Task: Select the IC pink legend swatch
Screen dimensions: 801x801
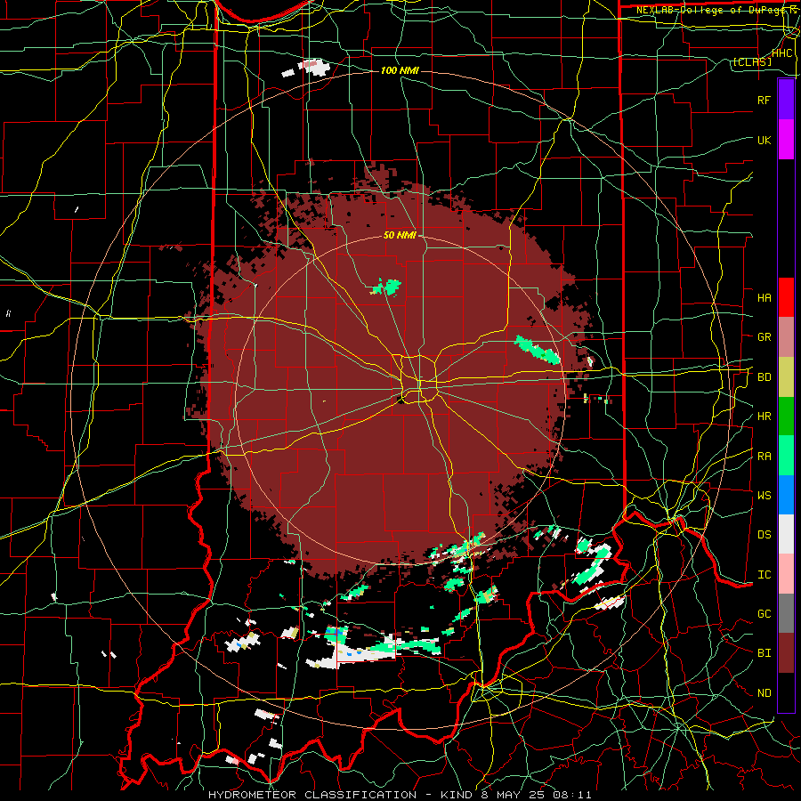Action: (786, 574)
